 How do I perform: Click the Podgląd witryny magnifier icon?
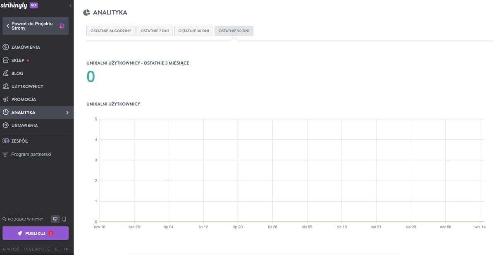(5, 219)
